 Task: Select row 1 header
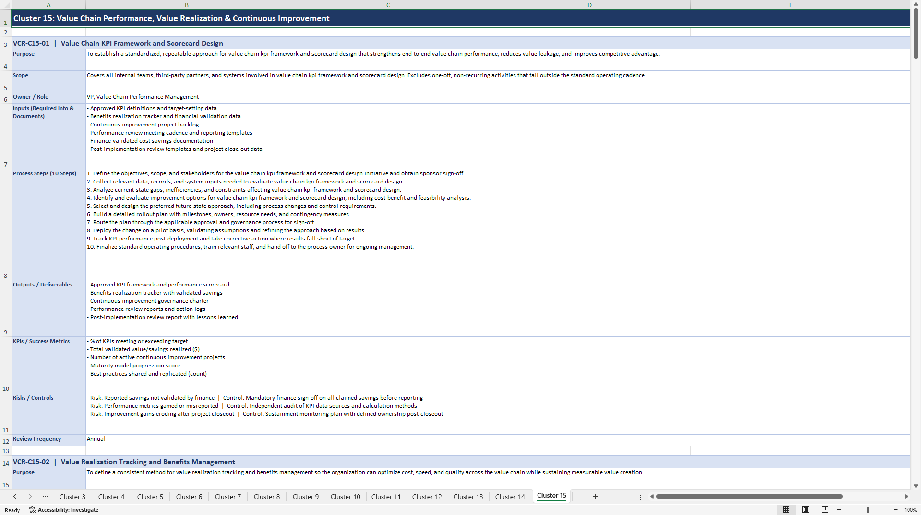click(6, 19)
